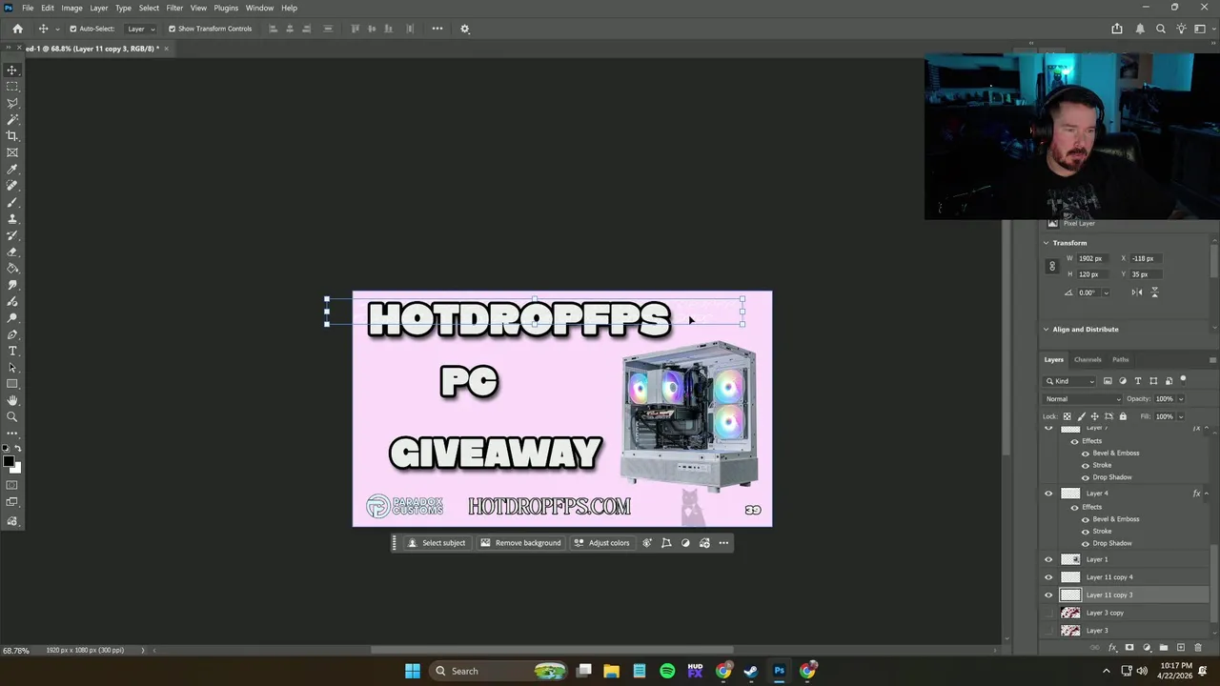Open the layer style fx button in panel footer
The height and width of the screenshot is (686, 1220).
[x=1112, y=648]
